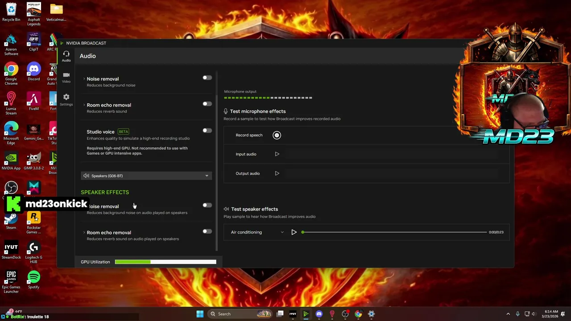Start recording with the Record speech button
The width and height of the screenshot is (571, 321).
pos(277,135)
